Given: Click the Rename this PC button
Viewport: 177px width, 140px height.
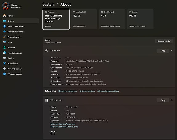Looking at the screenshot, I should [164, 41].
